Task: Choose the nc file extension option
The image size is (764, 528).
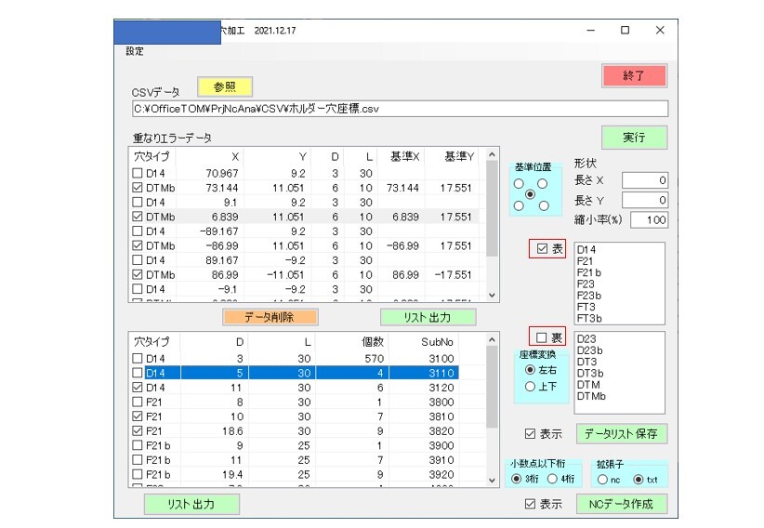Action: [x=603, y=479]
